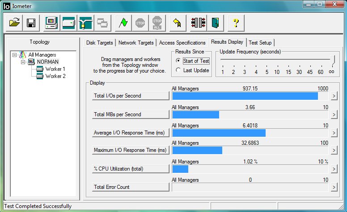Open help question mark icon
Image resolution: width=347 pixels, height=212 pixels.
click(236, 23)
